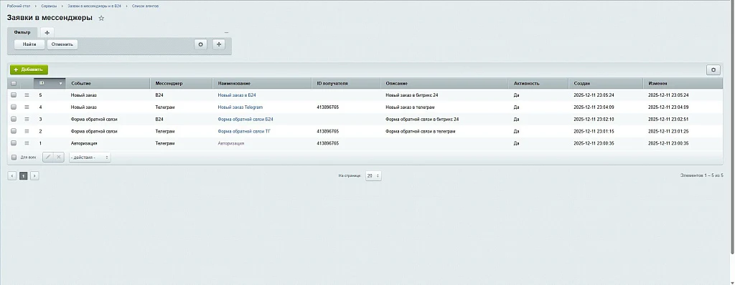The height and width of the screenshot is (285, 735).
Task: Click created date '2025-12-11 23:00:35'
Action: tap(594, 143)
